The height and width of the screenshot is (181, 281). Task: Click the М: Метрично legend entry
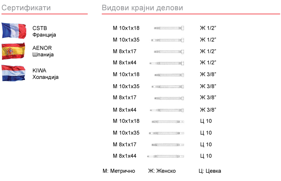[x=118, y=171]
